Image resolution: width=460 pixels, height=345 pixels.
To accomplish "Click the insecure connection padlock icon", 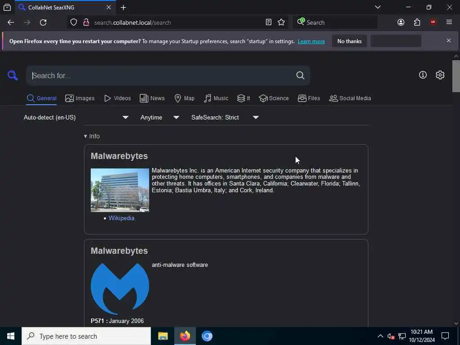I will tap(86, 22).
